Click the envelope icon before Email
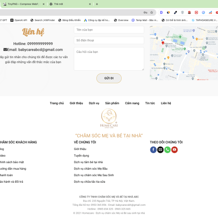Viewport: 218px width, 218px height. pyautogui.click(x=5, y=50)
